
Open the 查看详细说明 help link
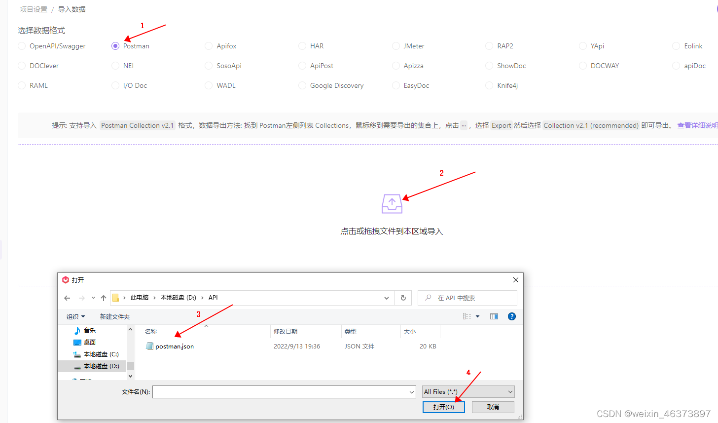697,125
